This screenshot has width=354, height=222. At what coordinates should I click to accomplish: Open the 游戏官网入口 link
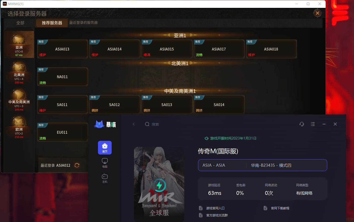coord(215,208)
